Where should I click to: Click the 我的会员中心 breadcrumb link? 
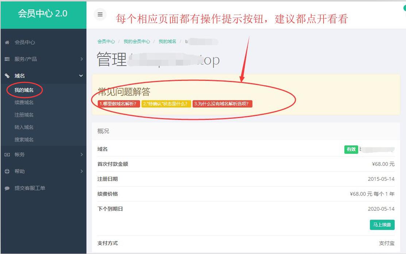coord(137,42)
